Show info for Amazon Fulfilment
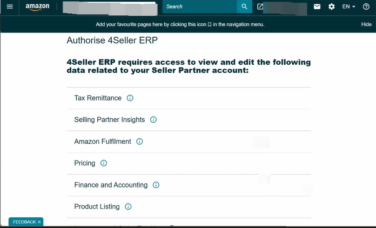Viewport: 376px width, 228px height. 140,141
